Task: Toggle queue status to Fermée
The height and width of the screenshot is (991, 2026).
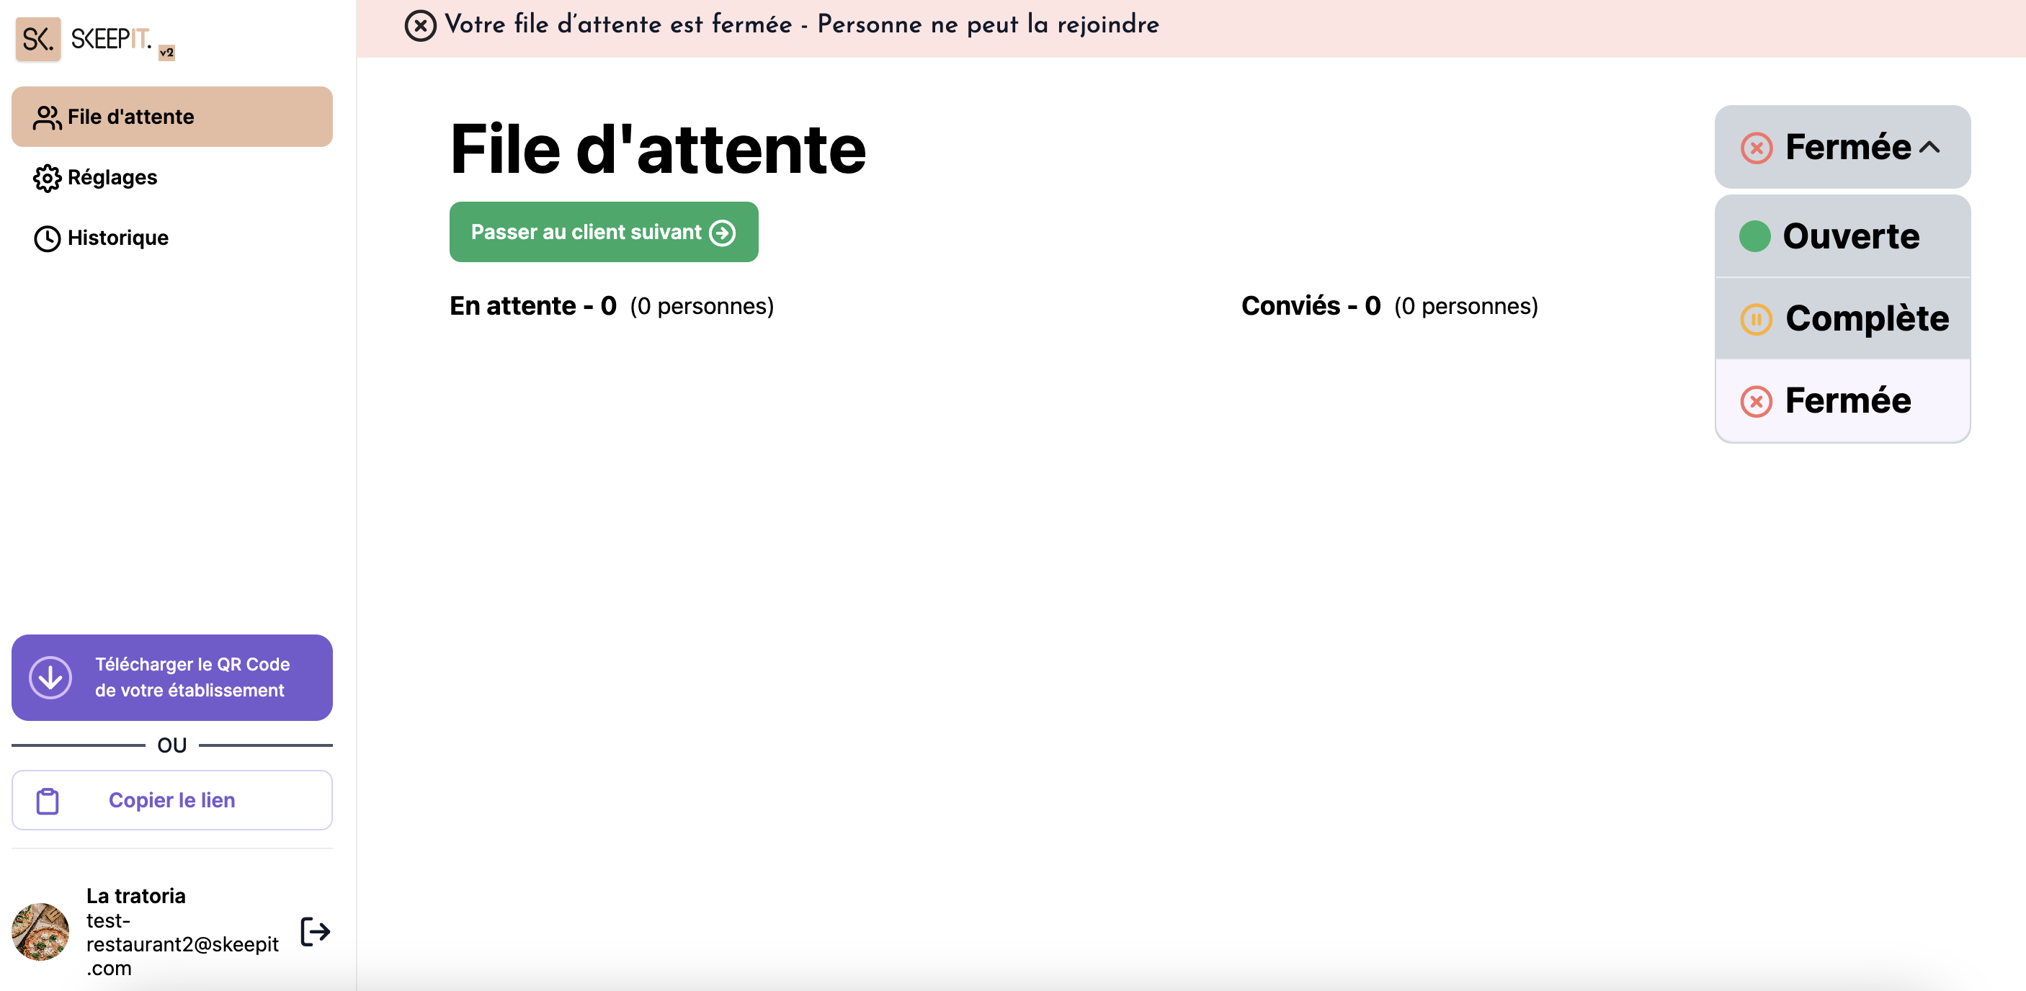Action: (x=1842, y=398)
